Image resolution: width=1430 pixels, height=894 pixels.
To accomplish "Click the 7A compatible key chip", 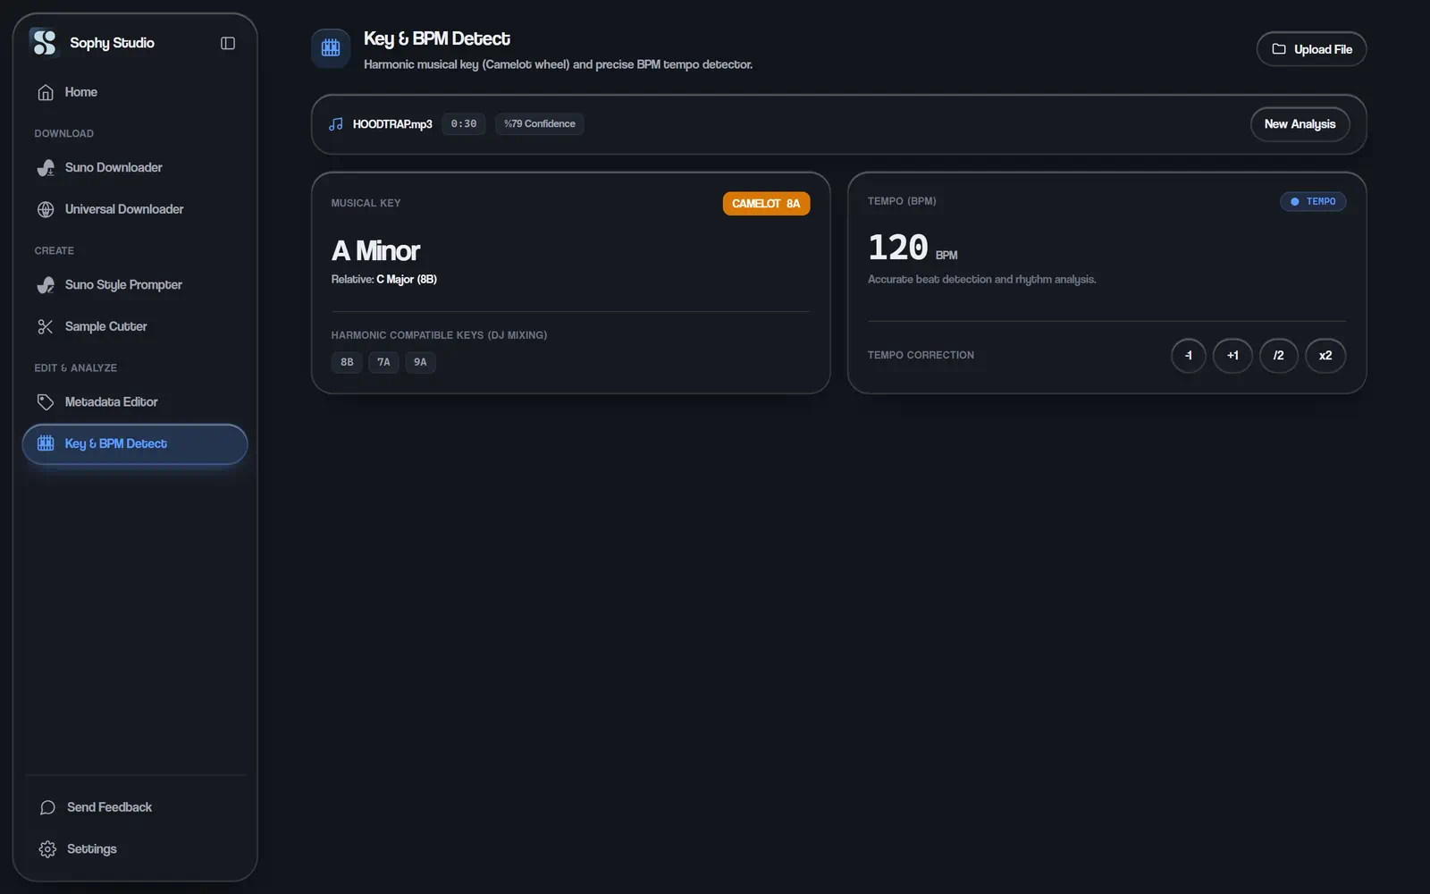I will pos(383,362).
